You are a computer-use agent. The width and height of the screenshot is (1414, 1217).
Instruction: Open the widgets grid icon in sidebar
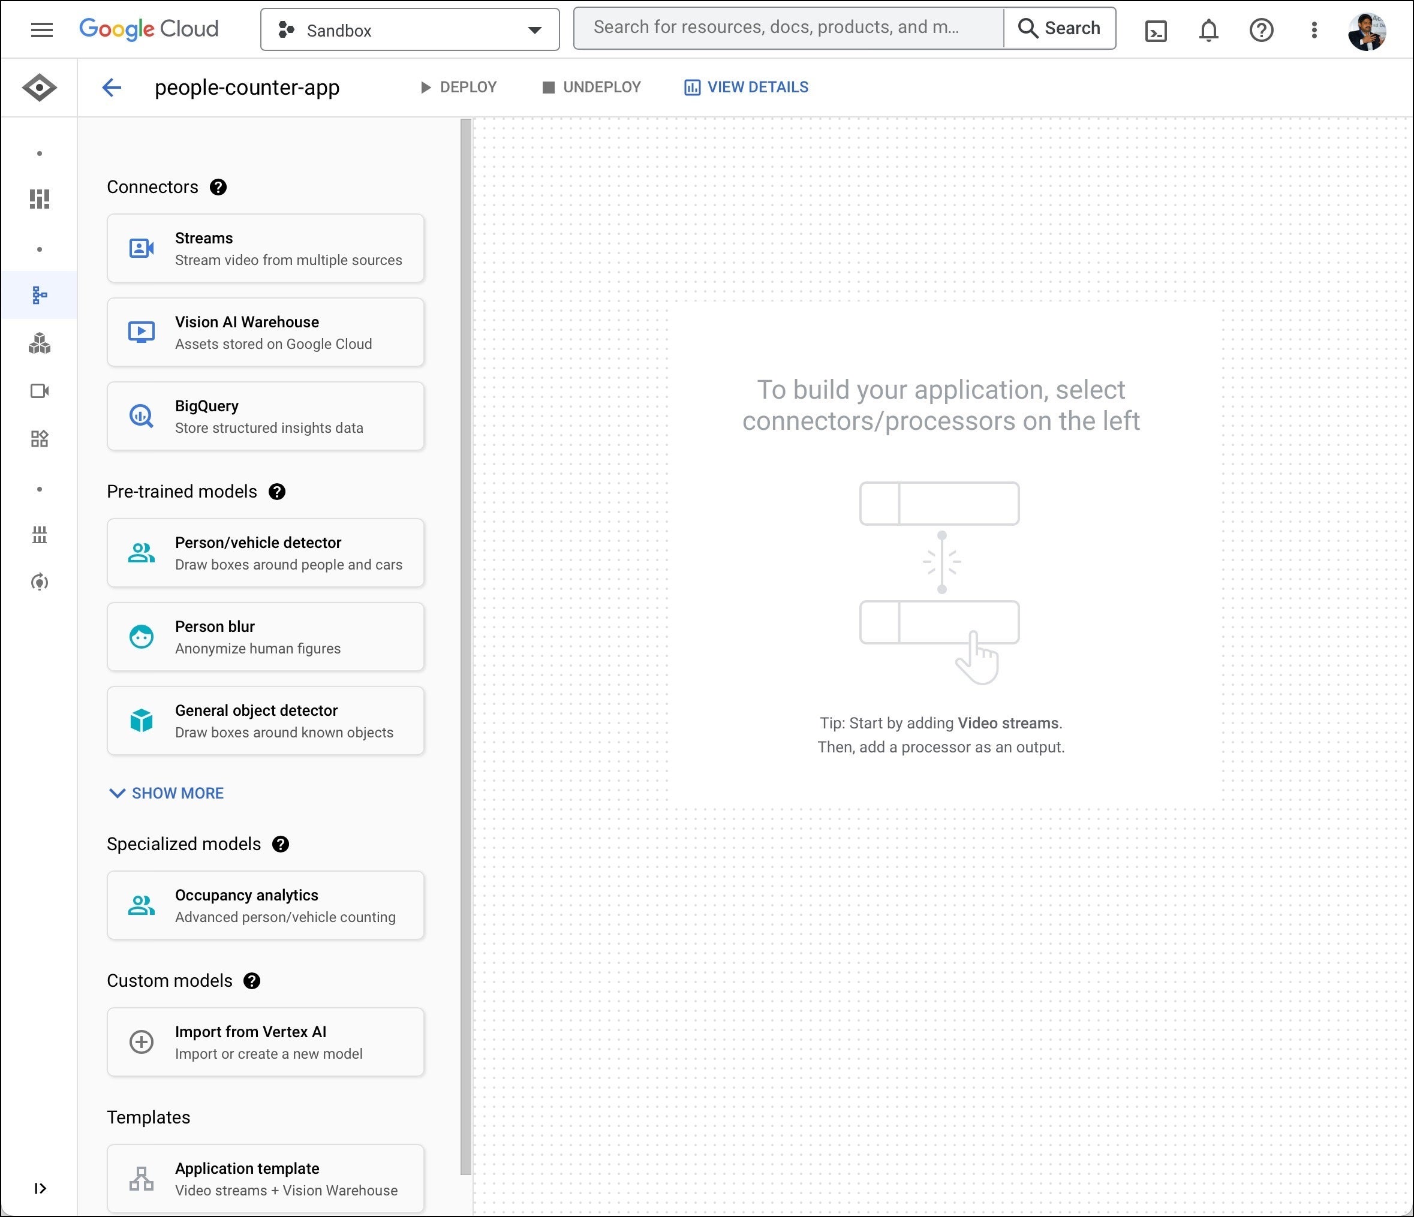[x=40, y=439]
